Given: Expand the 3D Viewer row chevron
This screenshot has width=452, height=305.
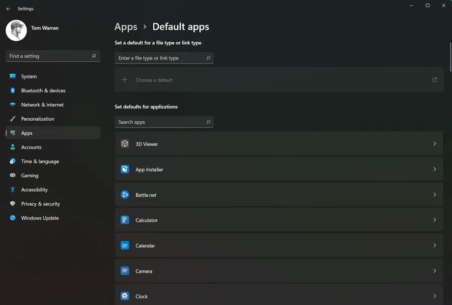Looking at the screenshot, I should click(x=435, y=143).
